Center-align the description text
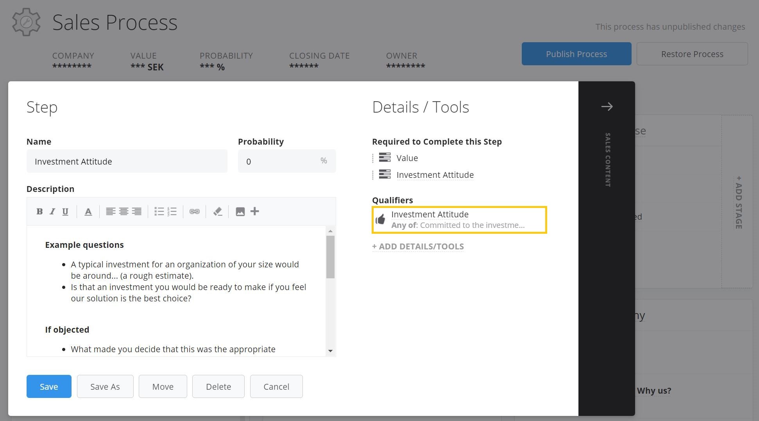Viewport: 759px width, 421px height. 124,211
